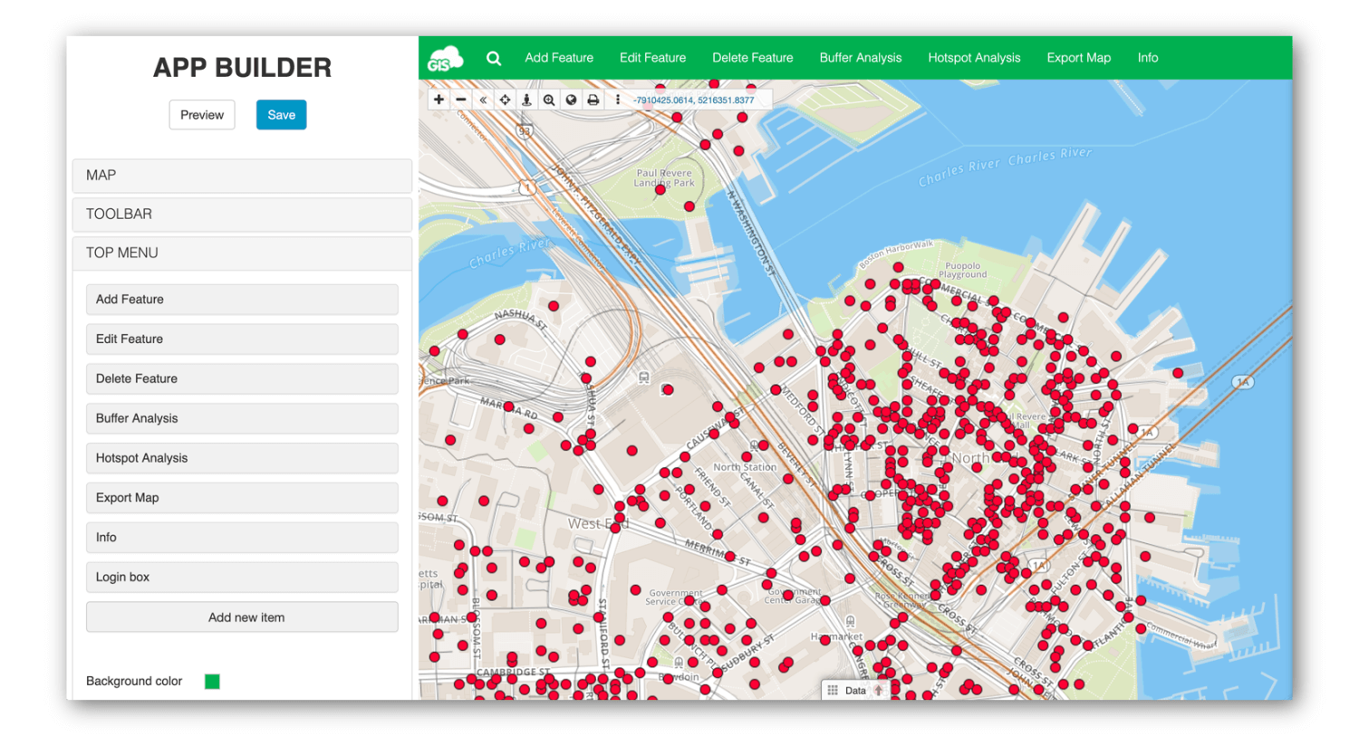Open search using the magnifying glass icon
The image size is (1359, 736).
pyautogui.click(x=494, y=57)
